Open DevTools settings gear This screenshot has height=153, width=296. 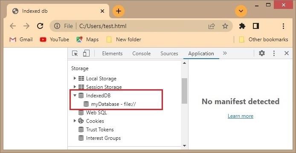261,53
